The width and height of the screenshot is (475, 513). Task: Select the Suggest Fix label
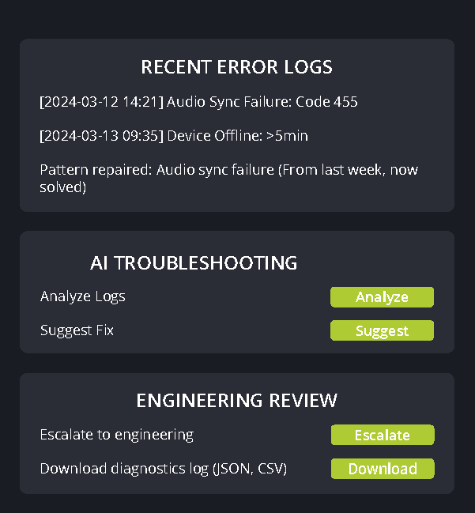(77, 330)
